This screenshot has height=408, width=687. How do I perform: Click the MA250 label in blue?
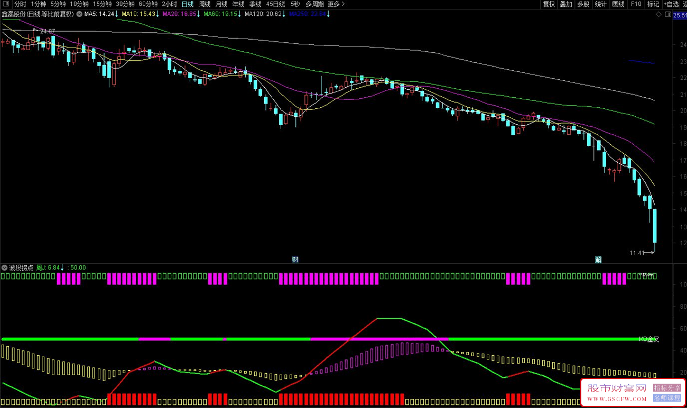tap(308, 14)
